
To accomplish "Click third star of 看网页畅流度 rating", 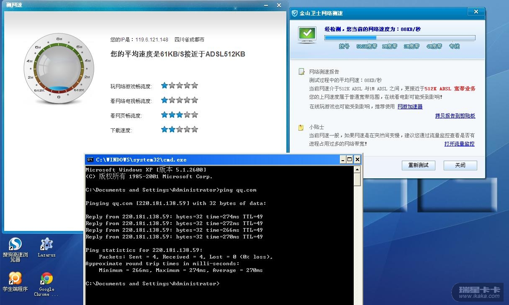I will pyautogui.click(x=180, y=115).
